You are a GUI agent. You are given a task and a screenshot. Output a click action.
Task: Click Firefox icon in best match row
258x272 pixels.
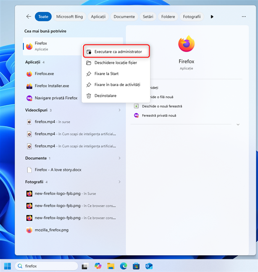pos(29,46)
